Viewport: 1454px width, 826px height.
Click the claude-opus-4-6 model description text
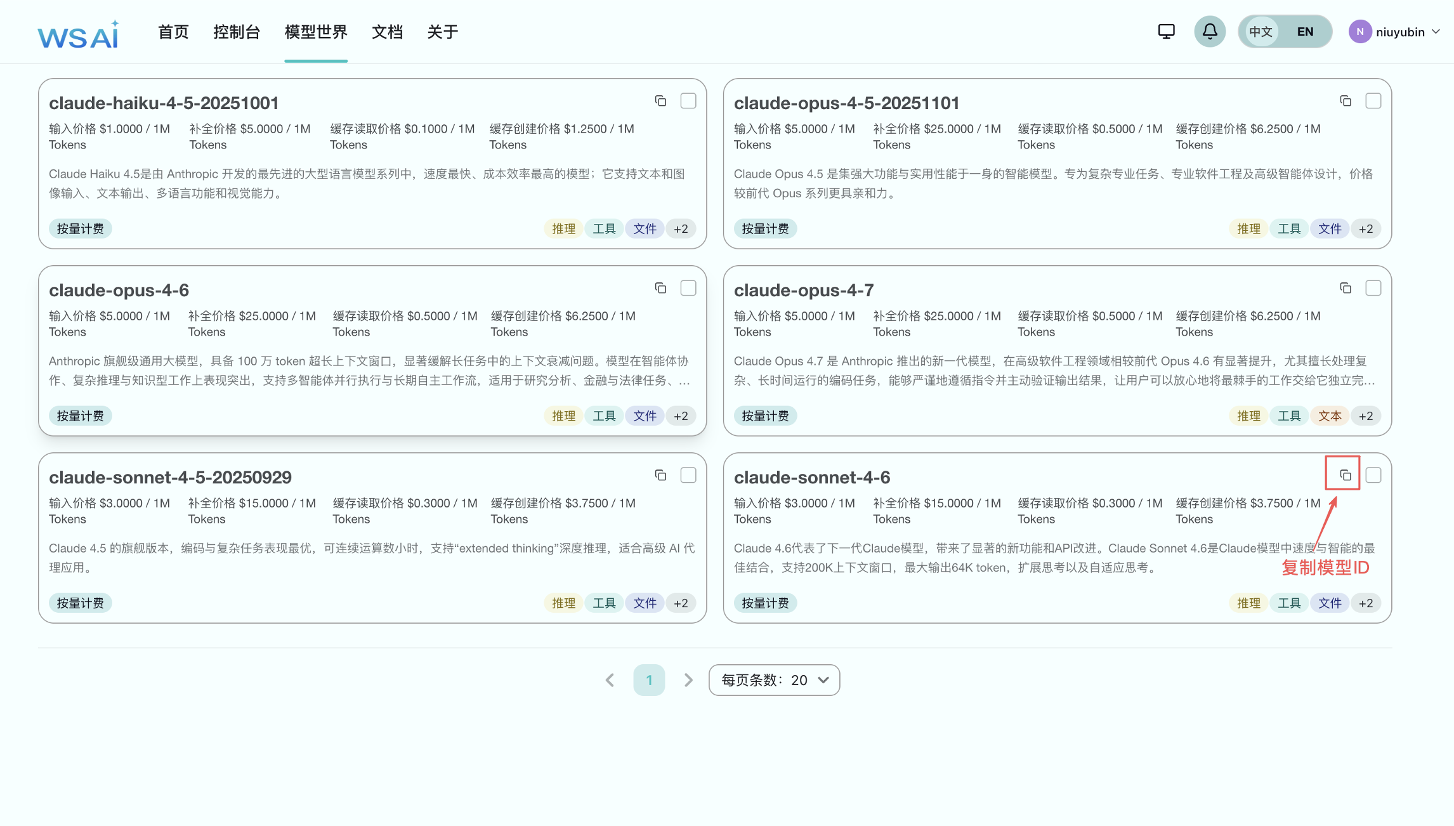point(370,370)
